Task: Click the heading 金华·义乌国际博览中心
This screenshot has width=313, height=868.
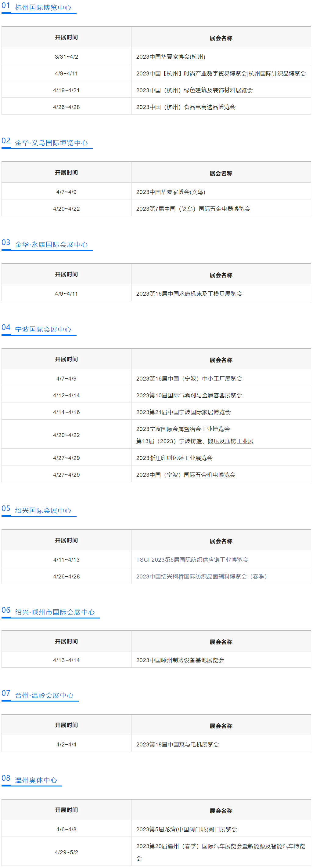Action: [51, 143]
